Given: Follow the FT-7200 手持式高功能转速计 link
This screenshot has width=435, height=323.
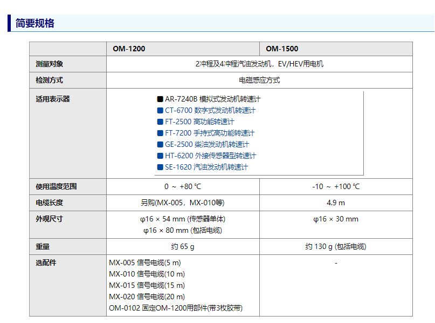Looking at the screenshot, I should point(209,133).
